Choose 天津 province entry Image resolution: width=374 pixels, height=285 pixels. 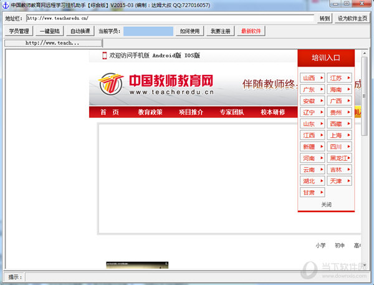click(340, 181)
